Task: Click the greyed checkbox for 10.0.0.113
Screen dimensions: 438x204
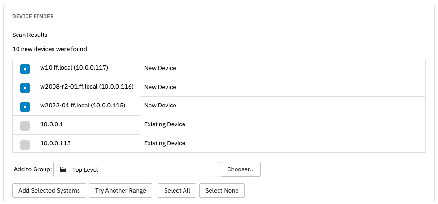Action: point(25,145)
